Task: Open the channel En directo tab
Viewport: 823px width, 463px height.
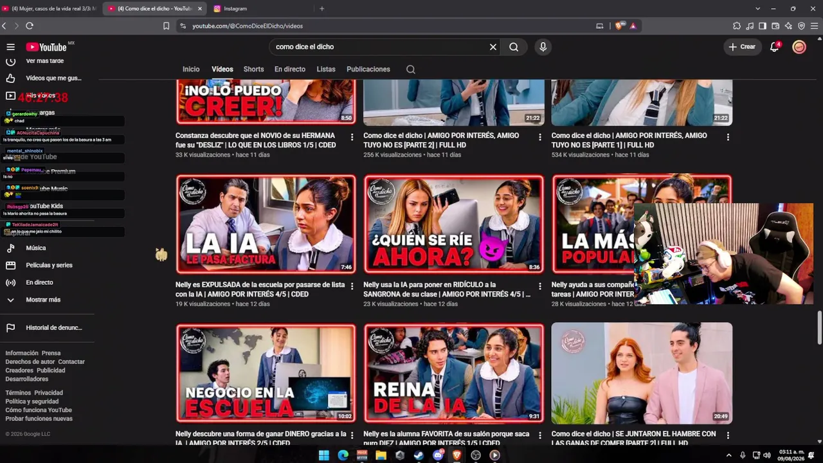Action: (290, 69)
